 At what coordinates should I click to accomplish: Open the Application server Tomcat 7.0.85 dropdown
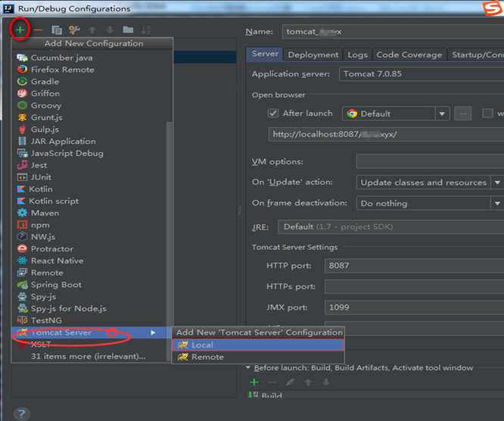tap(422, 74)
